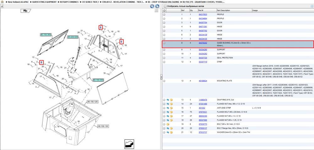Viewport: 314px width, 150px height.
Task: Click 'L = 0.14 M' usage text
Action: click(257, 108)
